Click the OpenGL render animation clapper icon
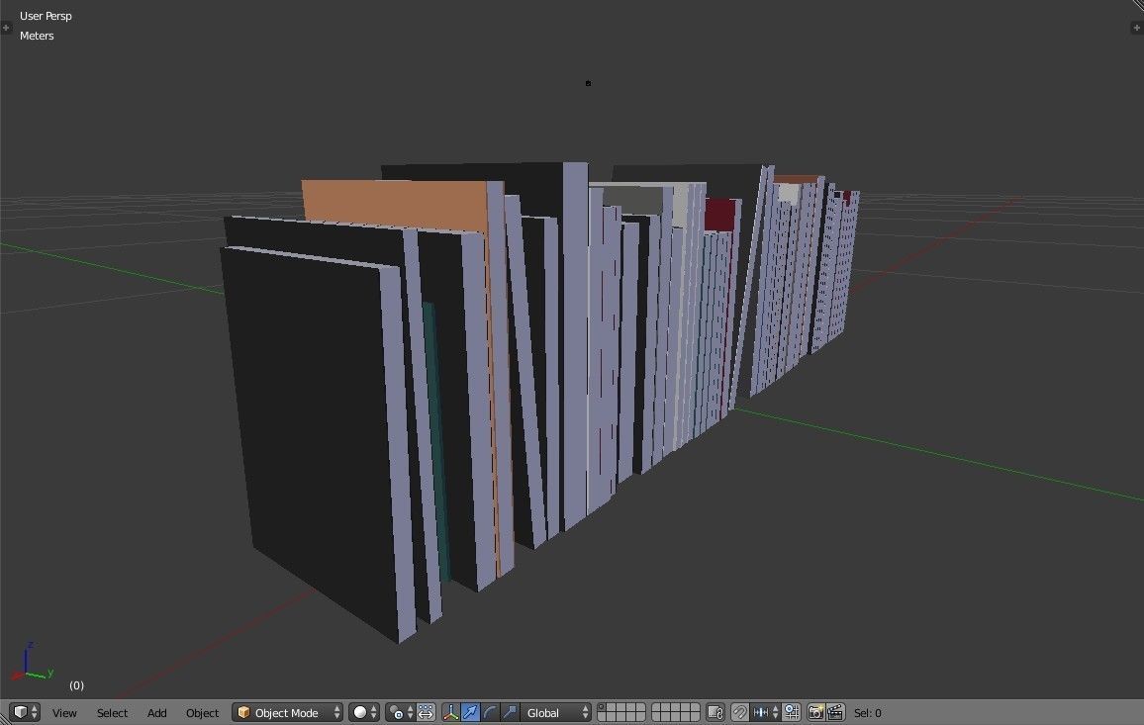This screenshot has width=1144, height=725. click(x=835, y=712)
